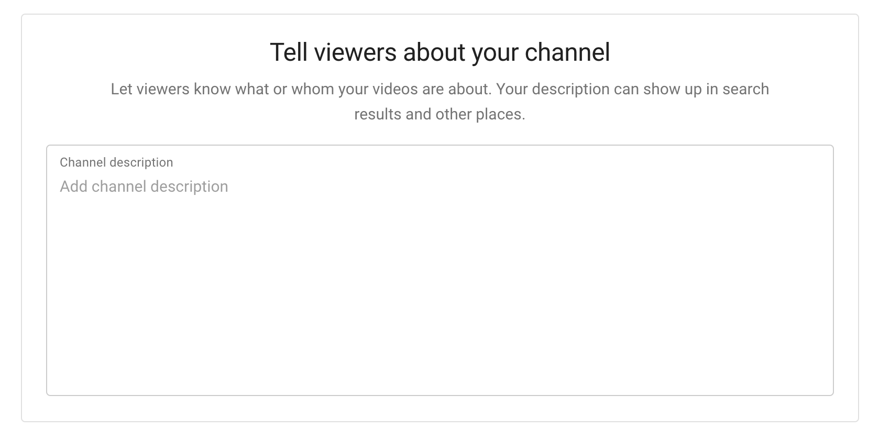Click the 'Tell viewers about your channel' heading
Image resolution: width=879 pixels, height=439 pixels.
tap(439, 52)
